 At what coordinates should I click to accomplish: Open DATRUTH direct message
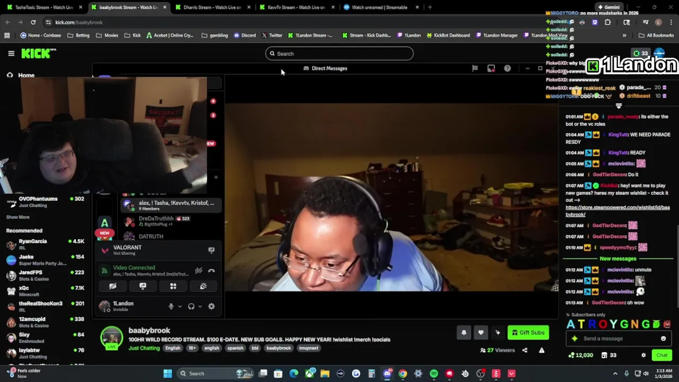[x=171, y=237]
